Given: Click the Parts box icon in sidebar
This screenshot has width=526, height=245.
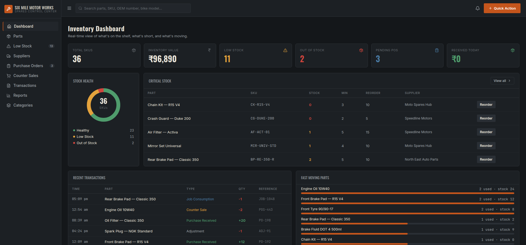Looking at the screenshot, I should pos(9,36).
